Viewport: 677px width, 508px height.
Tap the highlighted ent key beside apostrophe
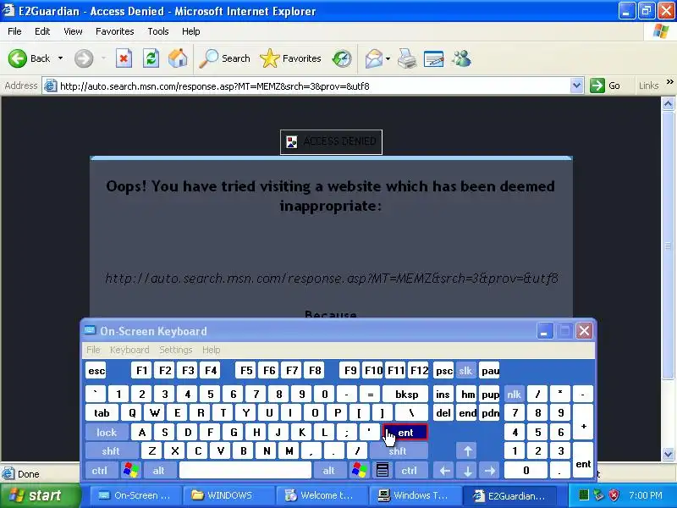click(405, 433)
